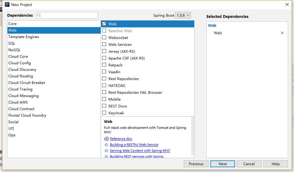Click the IntelliJ logo in title bar

tap(7, 4)
